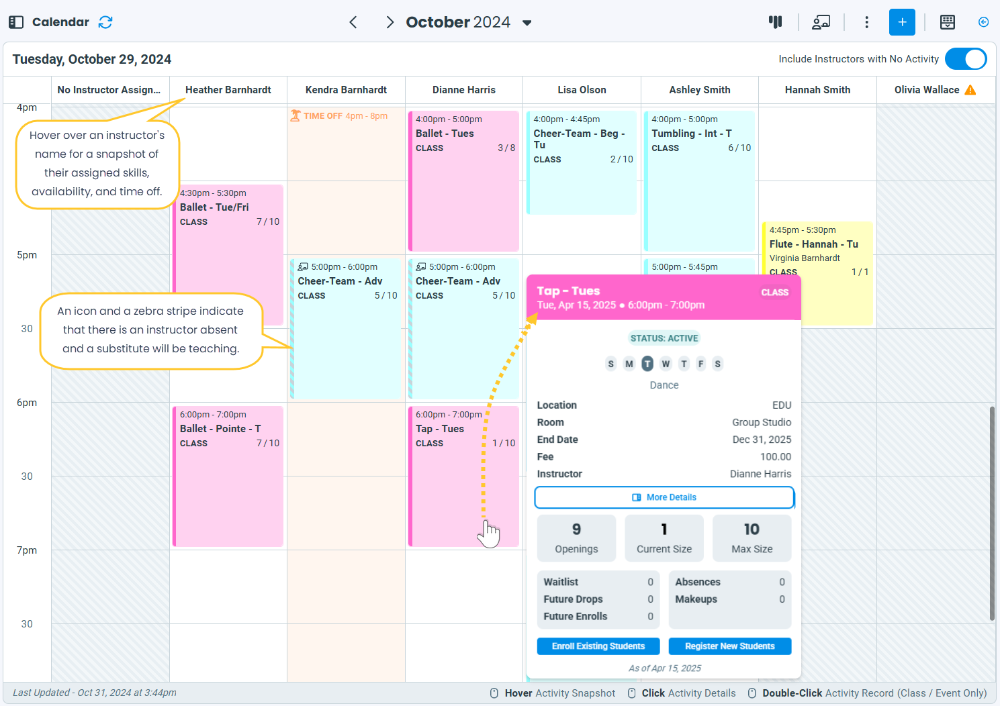1000x706 pixels.
Task: Click the vertical scrollbar on the calendar
Action: pos(992,513)
